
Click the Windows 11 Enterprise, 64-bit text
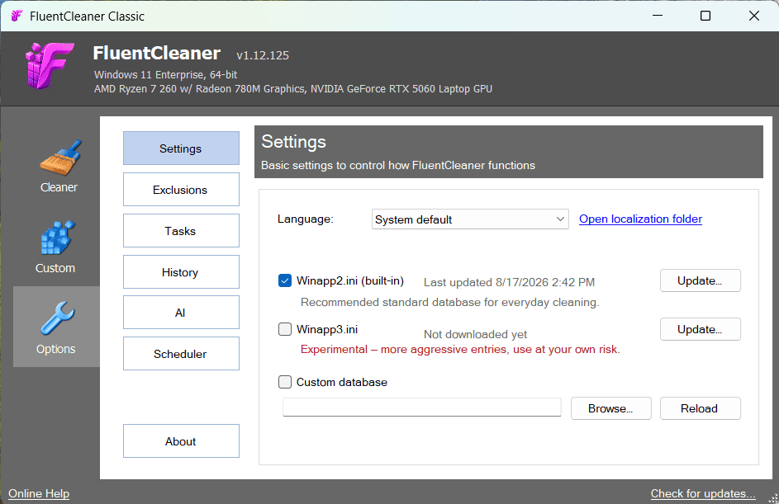pyautogui.click(x=165, y=75)
